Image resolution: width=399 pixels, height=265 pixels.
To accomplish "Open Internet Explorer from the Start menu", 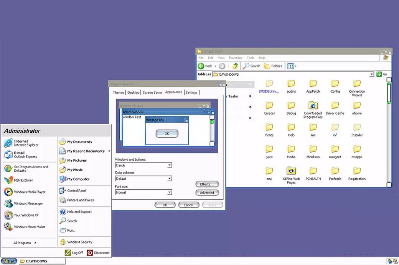I will (21, 143).
